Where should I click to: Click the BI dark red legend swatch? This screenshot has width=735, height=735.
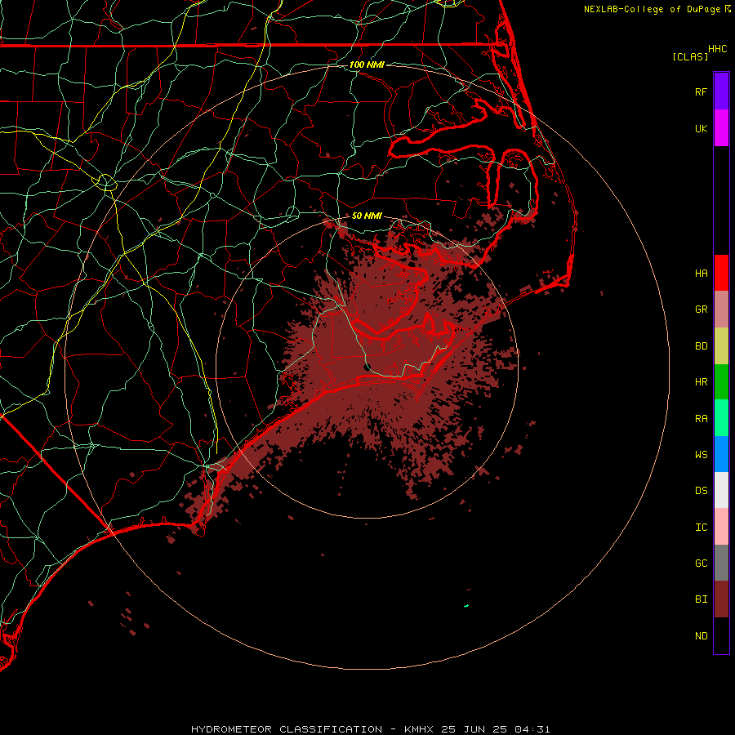coord(721,599)
